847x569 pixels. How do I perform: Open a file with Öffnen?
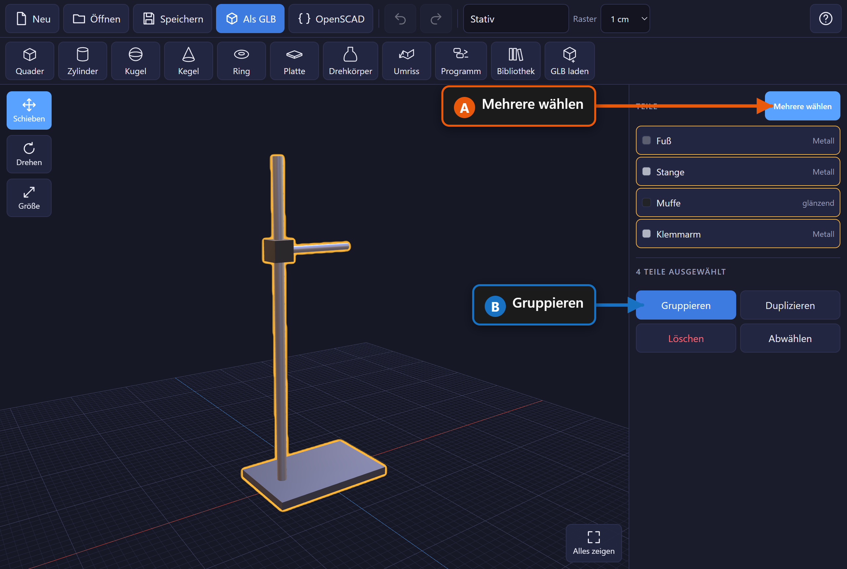pos(96,19)
